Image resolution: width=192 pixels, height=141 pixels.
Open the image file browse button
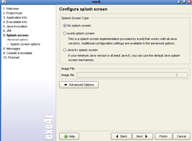pos(182,75)
